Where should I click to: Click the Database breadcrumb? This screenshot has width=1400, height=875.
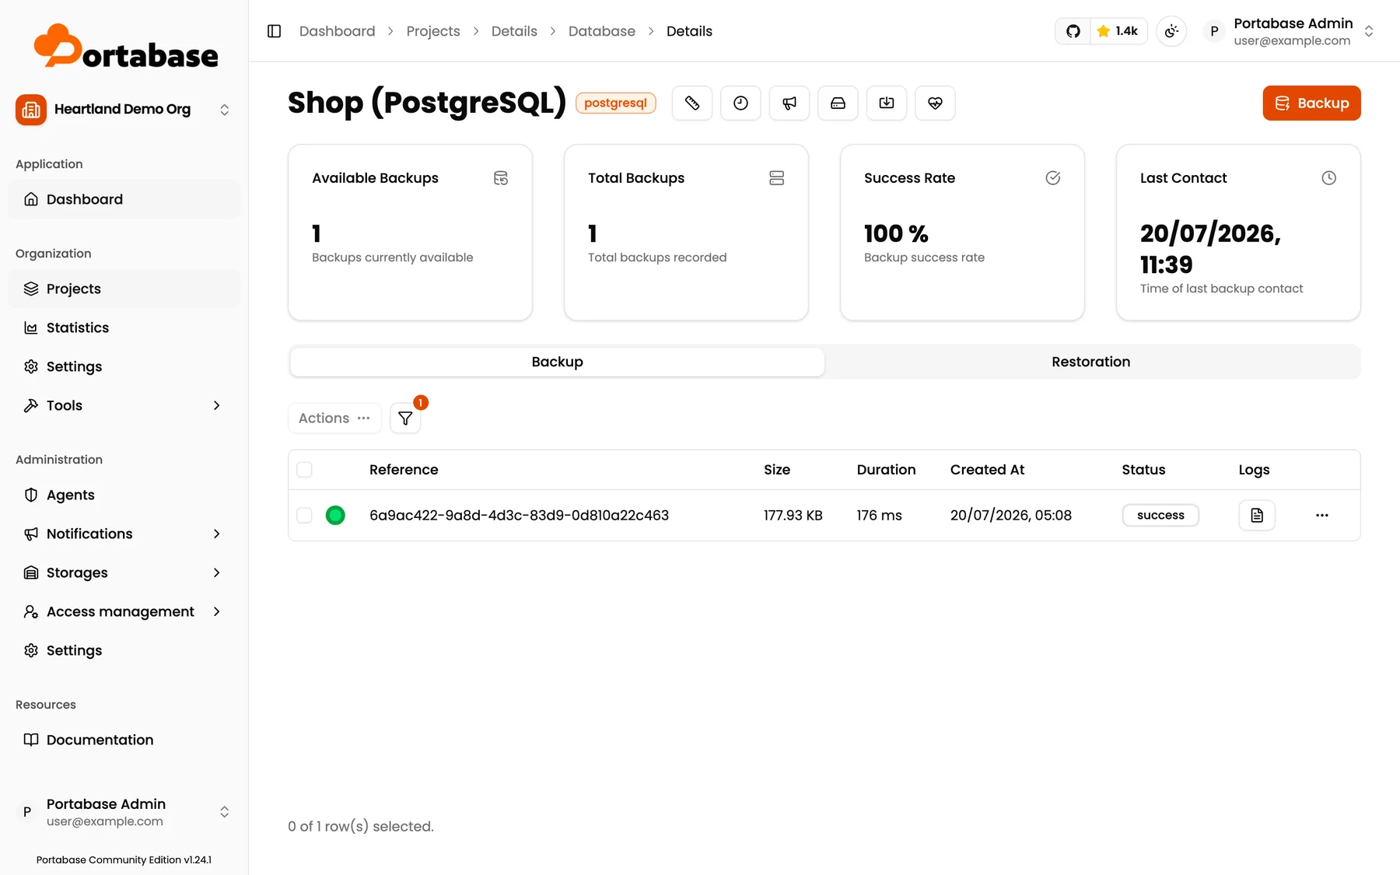(x=602, y=31)
